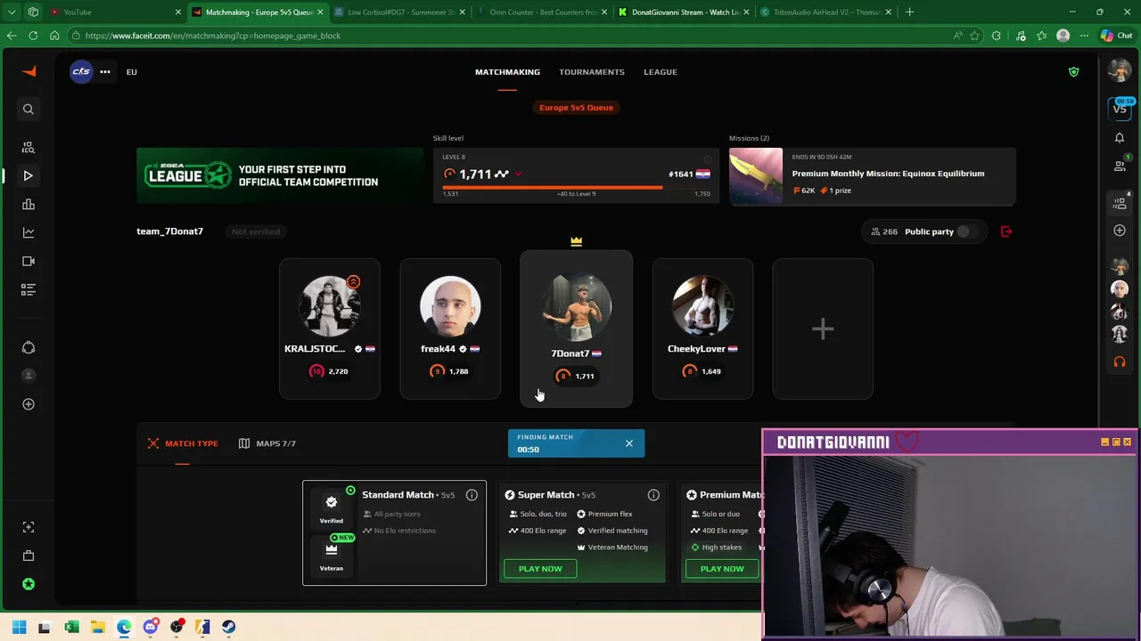This screenshot has width=1141, height=641.
Task: Open the VS match timer icon
Action: (1120, 108)
